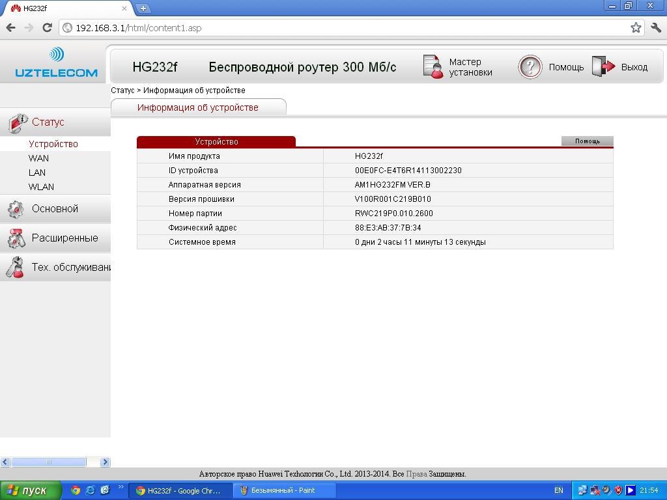Click the Расширенные section icon
Screen dimensions: 667x500
pos(16,238)
